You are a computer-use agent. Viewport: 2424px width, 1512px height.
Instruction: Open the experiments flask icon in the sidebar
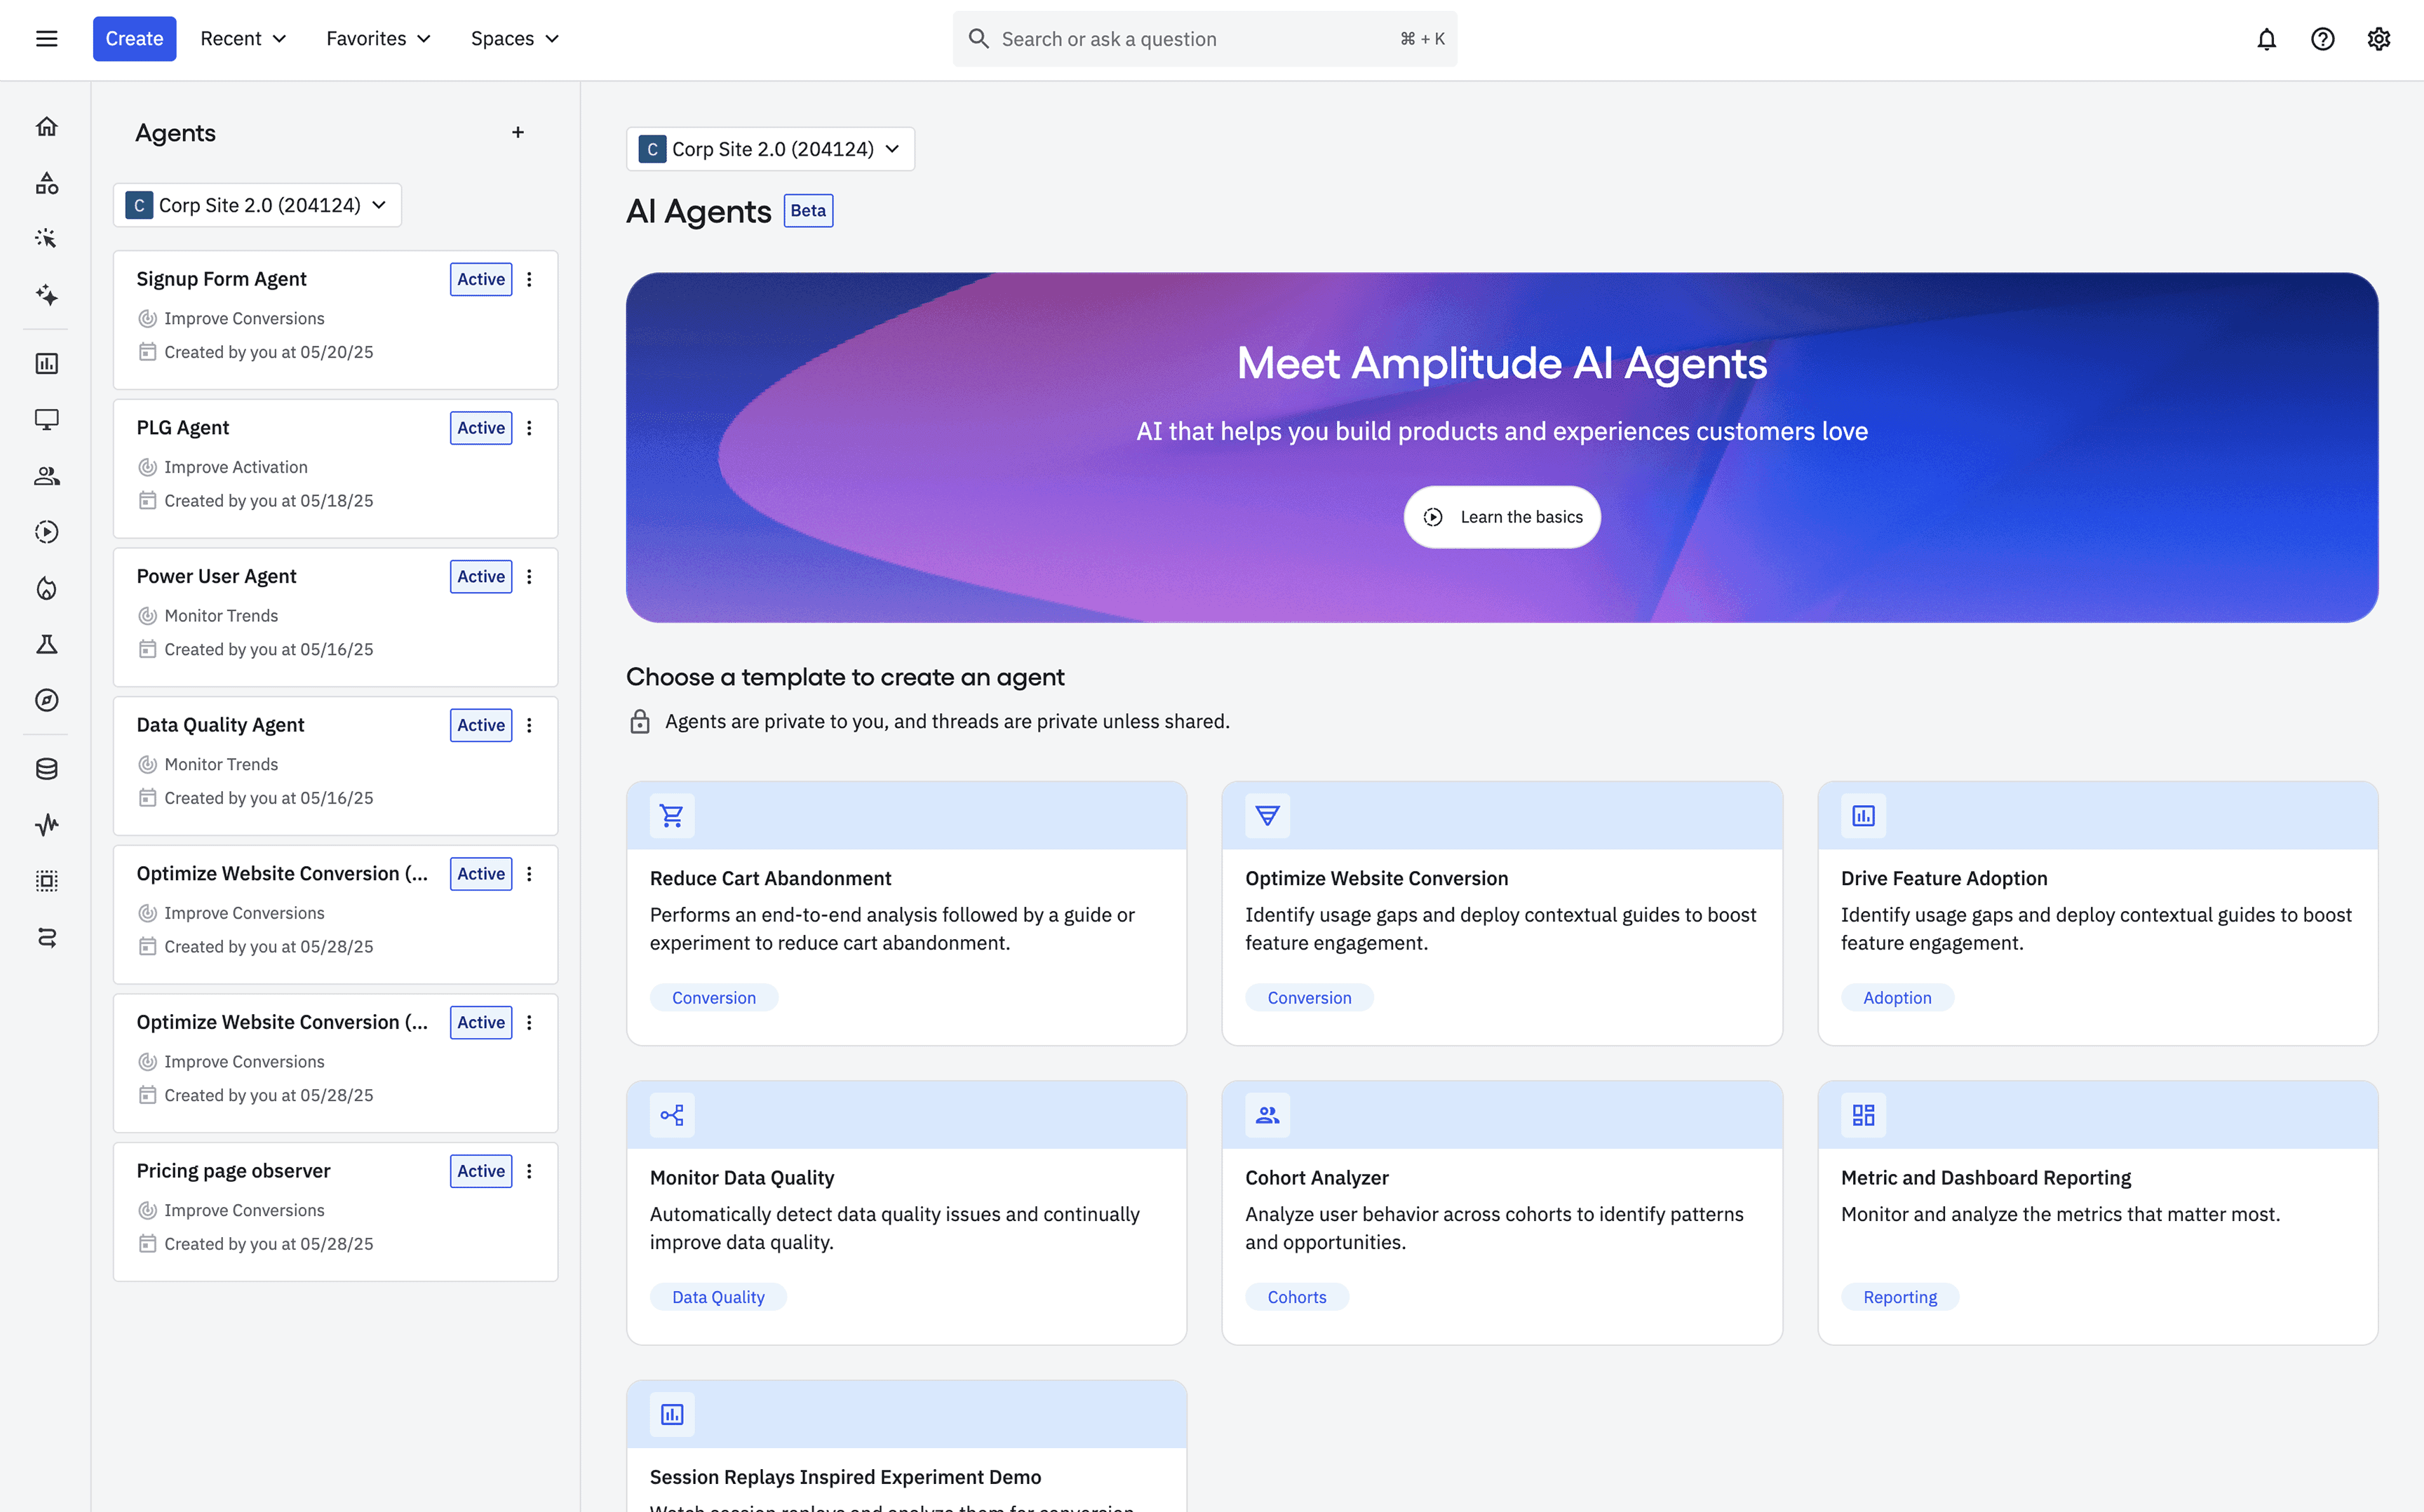click(46, 644)
